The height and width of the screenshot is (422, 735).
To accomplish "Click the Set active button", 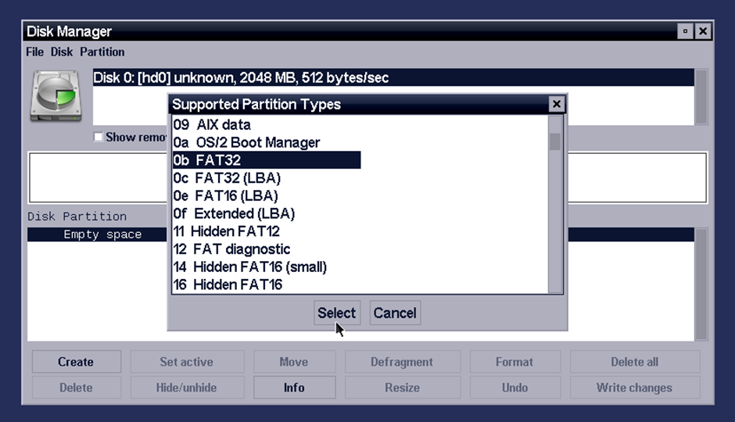I will pos(187,362).
